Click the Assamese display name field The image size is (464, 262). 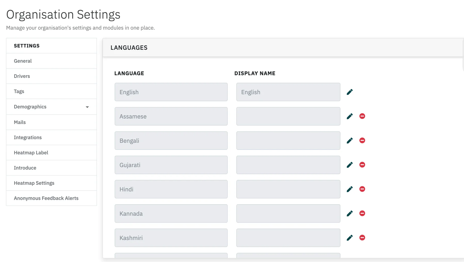click(288, 116)
